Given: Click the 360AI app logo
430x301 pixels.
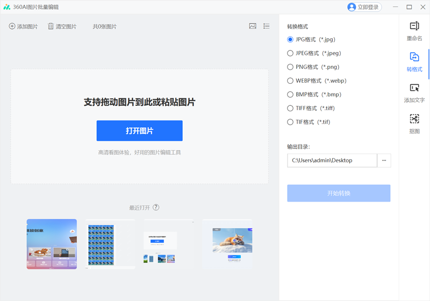Looking at the screenshot, I should 7,7.
